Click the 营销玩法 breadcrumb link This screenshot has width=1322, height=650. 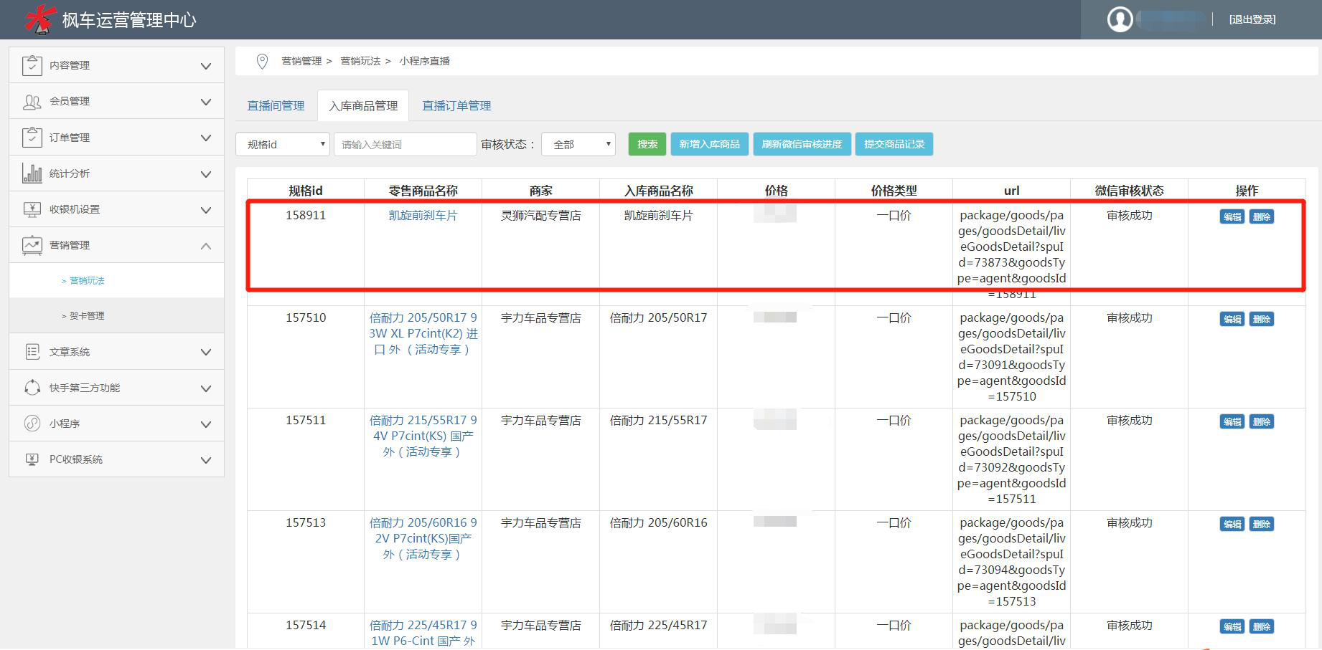click(360, 62)
